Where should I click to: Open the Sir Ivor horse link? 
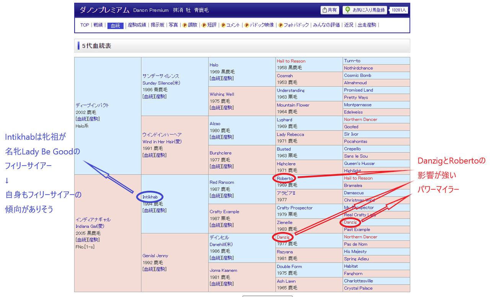pyautogui.click(x=351, y=134)
